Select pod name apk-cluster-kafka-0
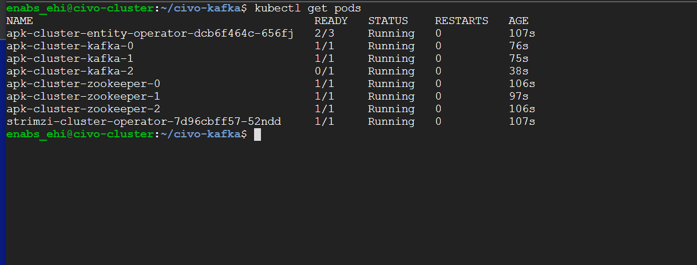The height and width of the screenshot is (265, 697). click(x=70, y=46)
